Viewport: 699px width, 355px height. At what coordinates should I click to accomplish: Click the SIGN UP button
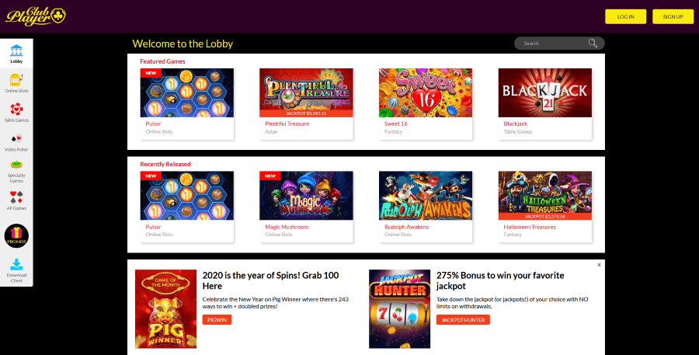(x=673, y=16)
